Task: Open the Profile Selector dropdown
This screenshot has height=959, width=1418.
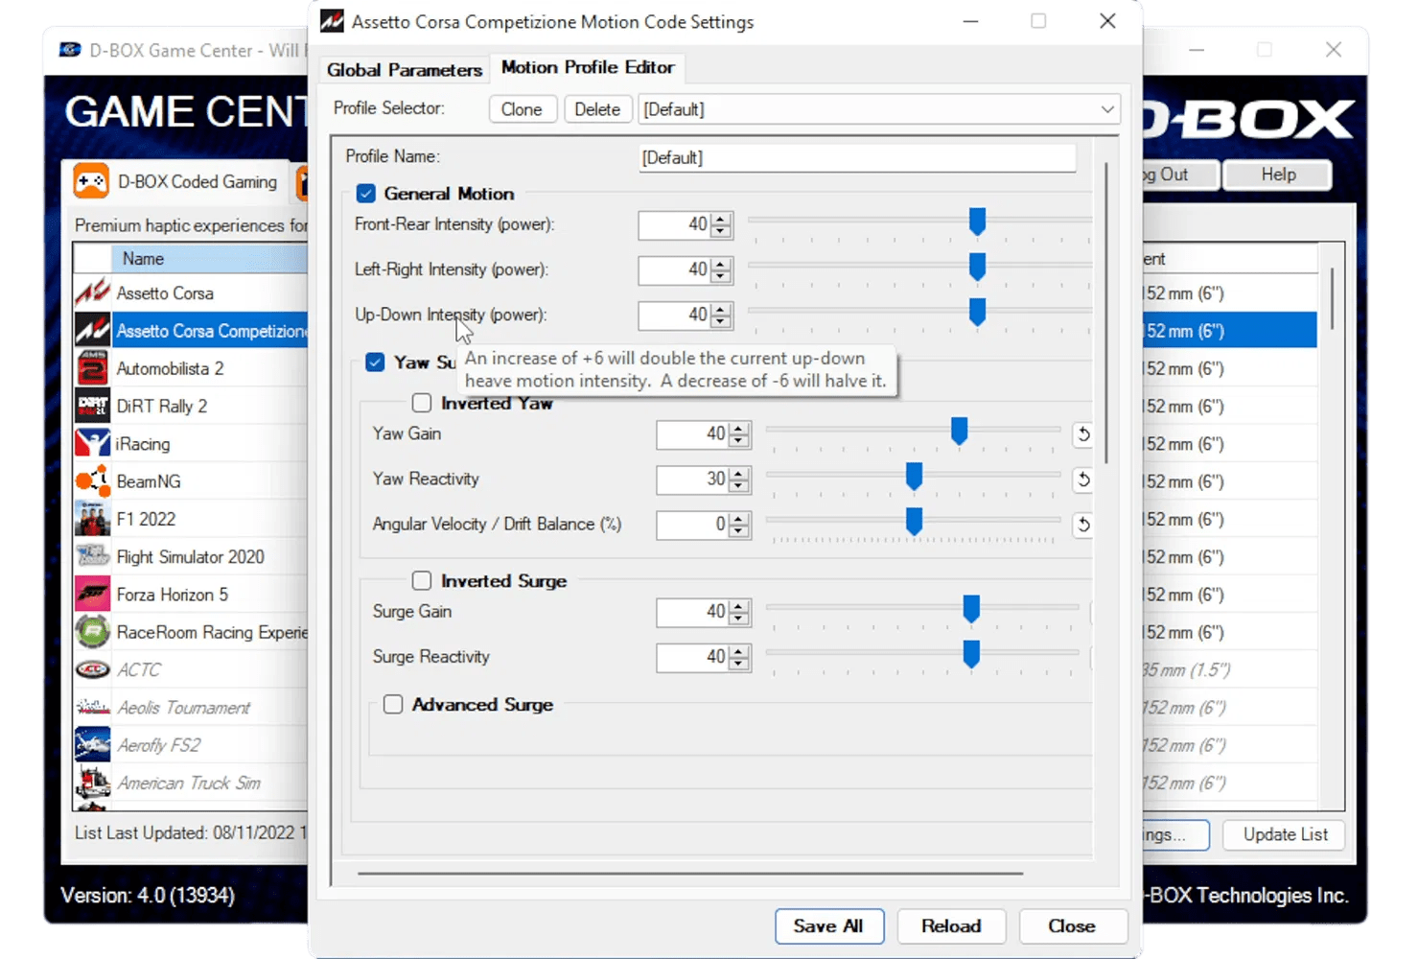Action: click(1107, 109)
